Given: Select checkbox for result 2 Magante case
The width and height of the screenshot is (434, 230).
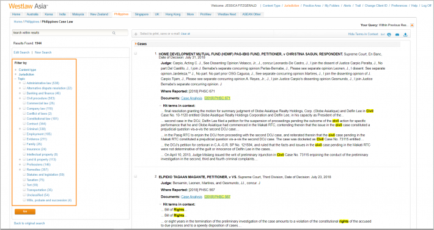Looking at the screenshot, I should tap(136, 176).
